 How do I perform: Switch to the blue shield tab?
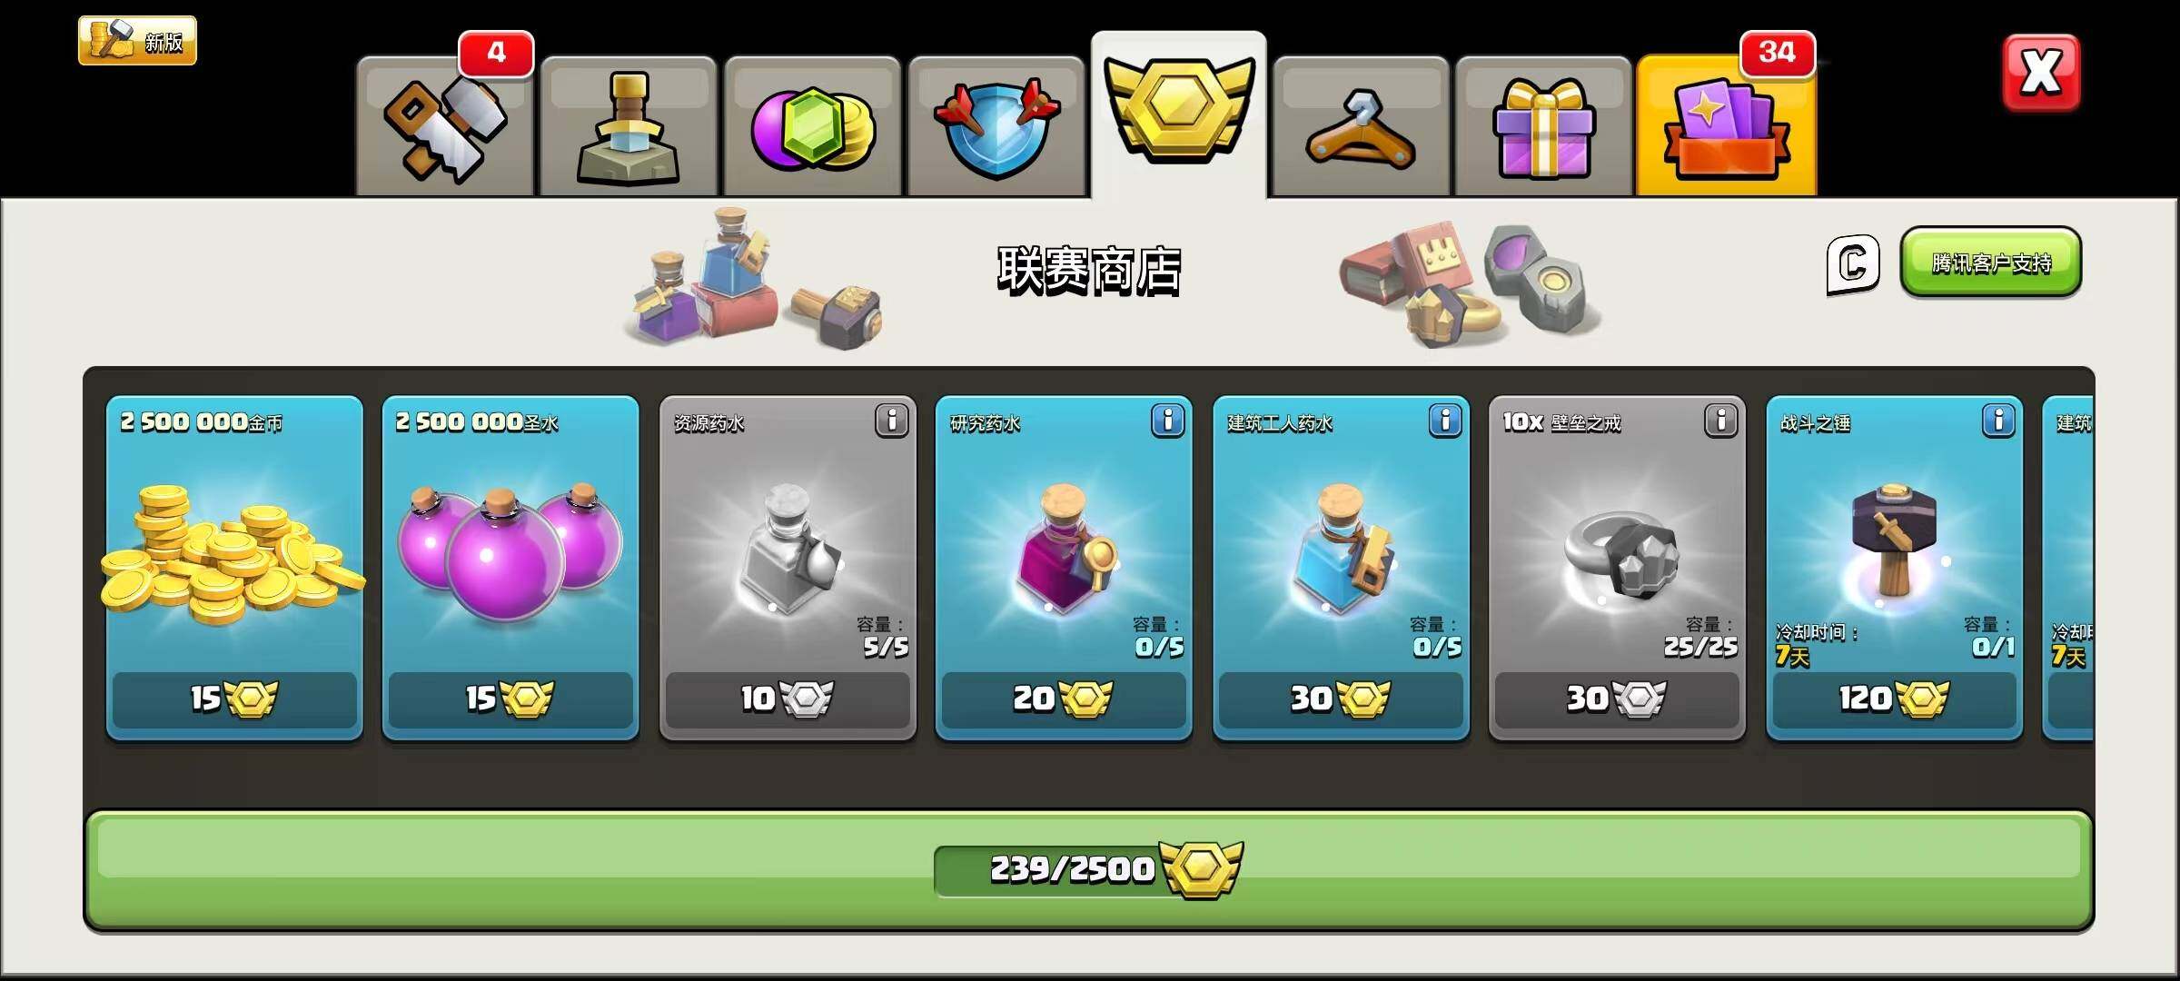[996, 127]
